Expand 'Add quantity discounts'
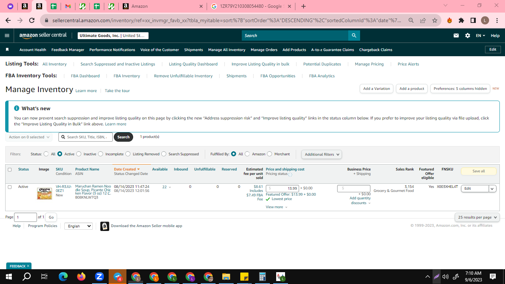505x284 pixels. [360, 200]
